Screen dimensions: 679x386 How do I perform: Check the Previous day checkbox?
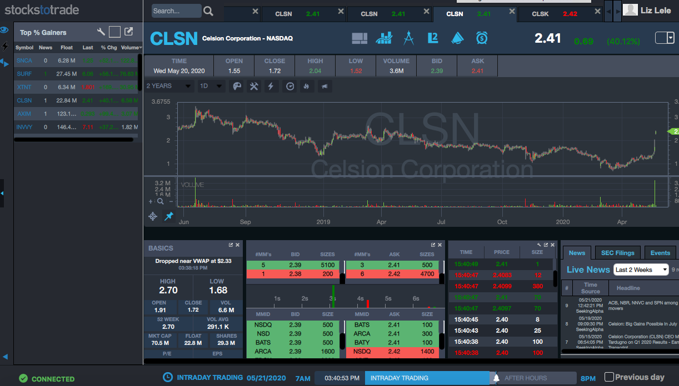click(x=609, y=377)
